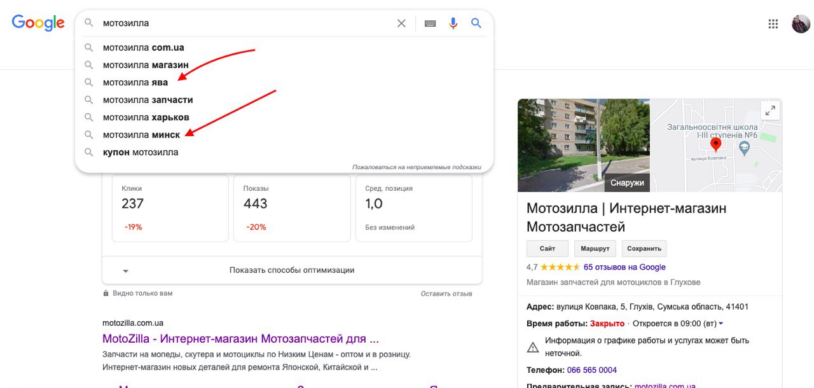This screenshot has width=814, height=388.
Task: Click the lock icon near Видно только вам
Action: [x=106, y=294]
